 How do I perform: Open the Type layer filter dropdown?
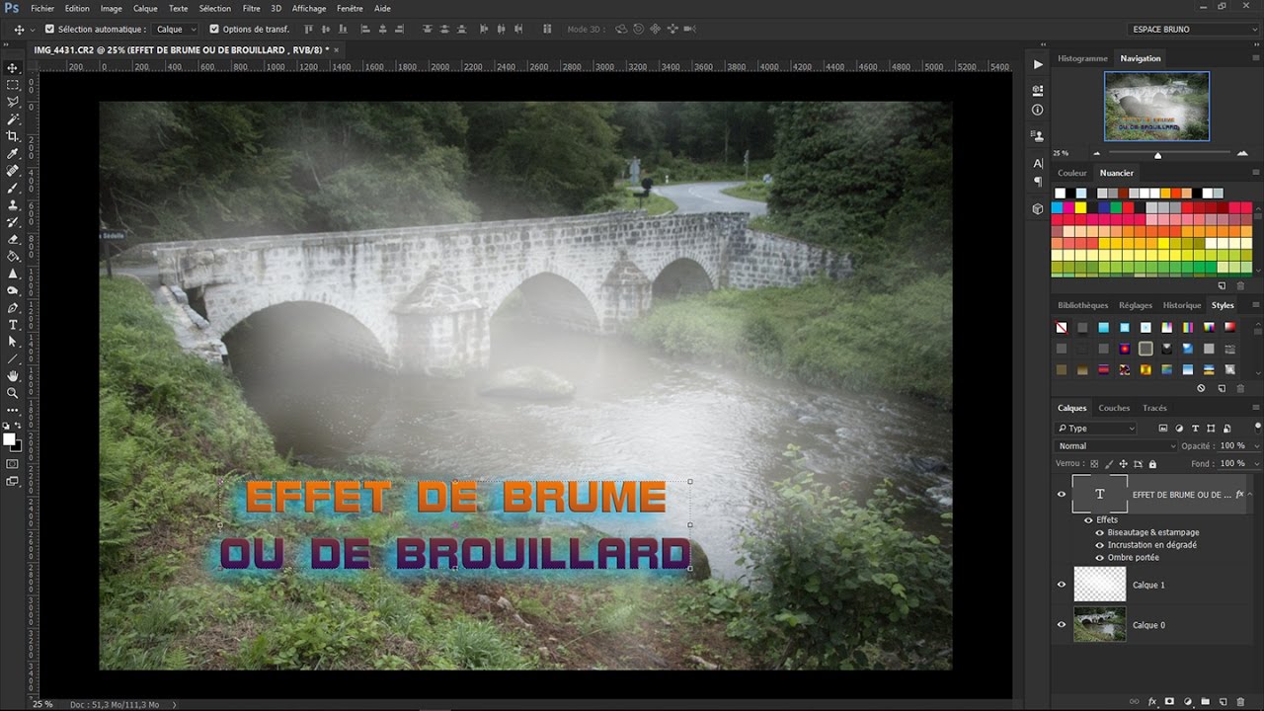pyautogui.click(x=1095, y=429)
